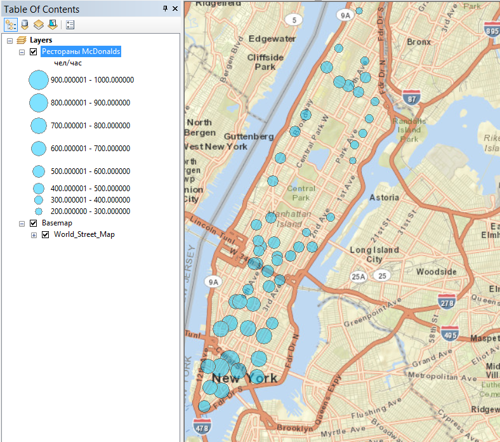Collapse the Layers data frame tree
The width and height of the screenshot is (500, 442).
pos(10,40)
